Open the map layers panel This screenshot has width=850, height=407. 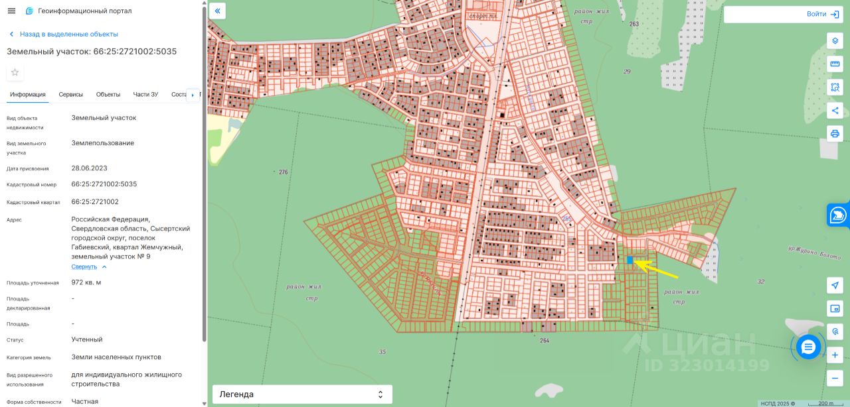tap(835, 40)
